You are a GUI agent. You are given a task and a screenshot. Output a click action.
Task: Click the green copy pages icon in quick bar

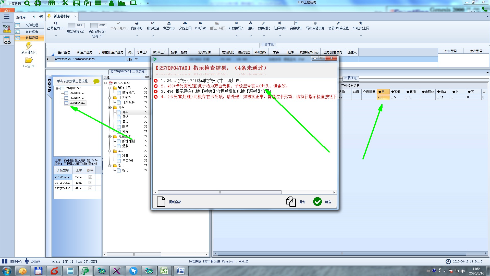click(x=87, y=3)
